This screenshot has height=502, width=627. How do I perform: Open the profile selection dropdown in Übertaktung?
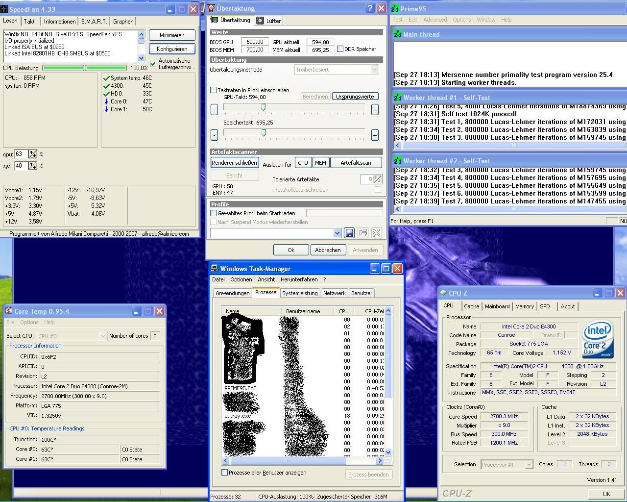(x=337, y=233)
